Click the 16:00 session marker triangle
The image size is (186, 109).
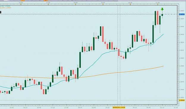pos(21,4)
